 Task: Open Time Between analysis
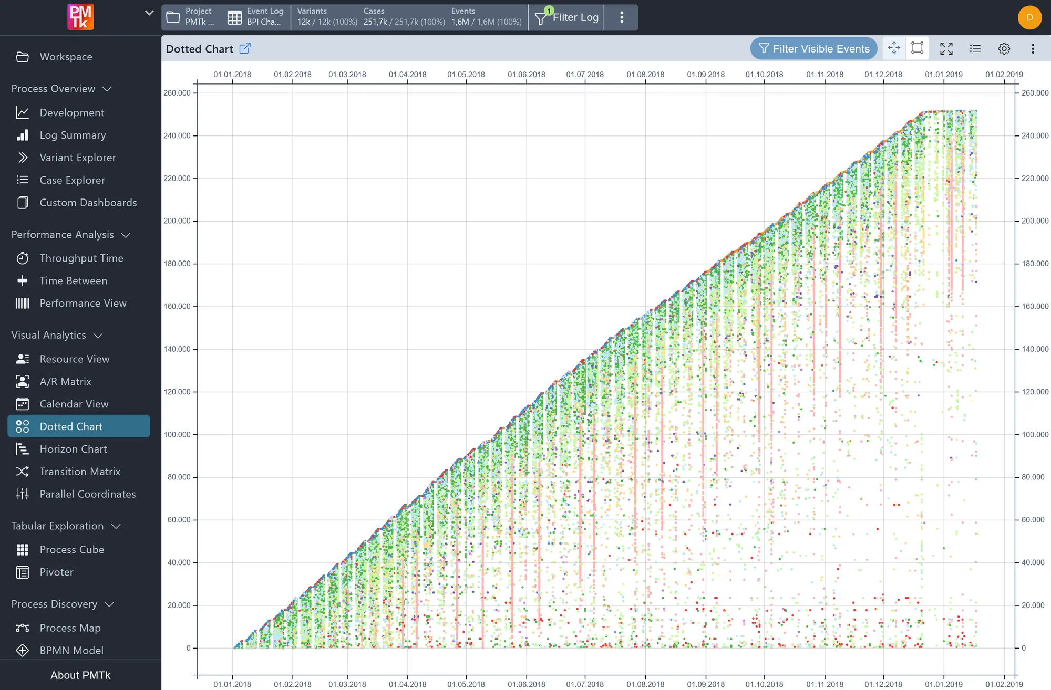point(79,280)
